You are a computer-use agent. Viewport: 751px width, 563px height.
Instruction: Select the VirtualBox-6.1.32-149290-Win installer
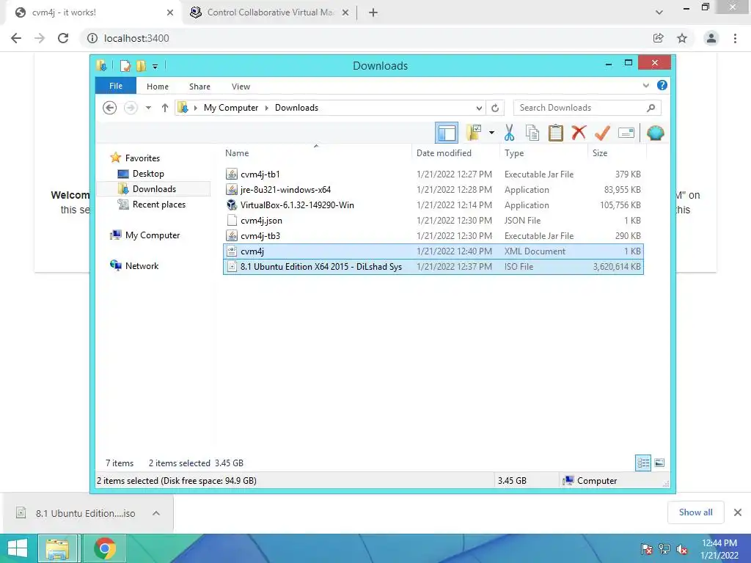coord(433,205)
